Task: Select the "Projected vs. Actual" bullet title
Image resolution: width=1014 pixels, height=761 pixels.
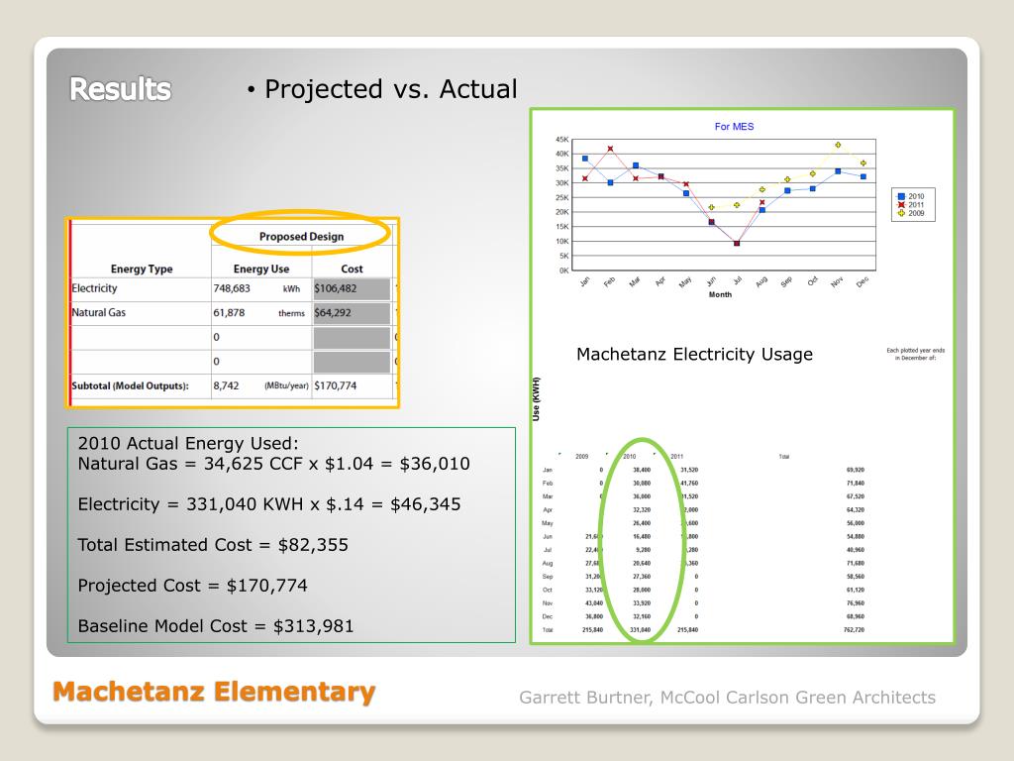Action: [390, 89]
